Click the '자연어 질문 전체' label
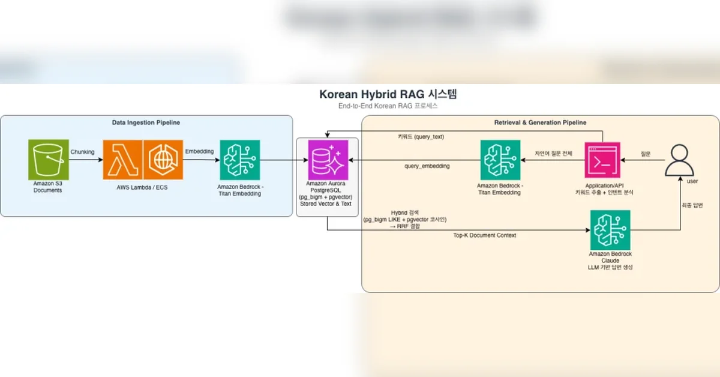Screen dimensions: 720x377 pyautogui.click(x=553, y=154)
